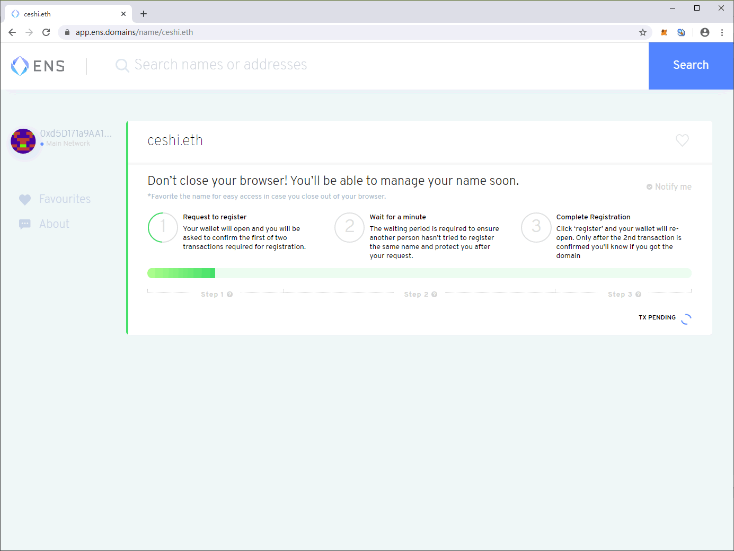Click the Step 2 help question icon
Screen dimensions: 734x551
tap(435, 295)
